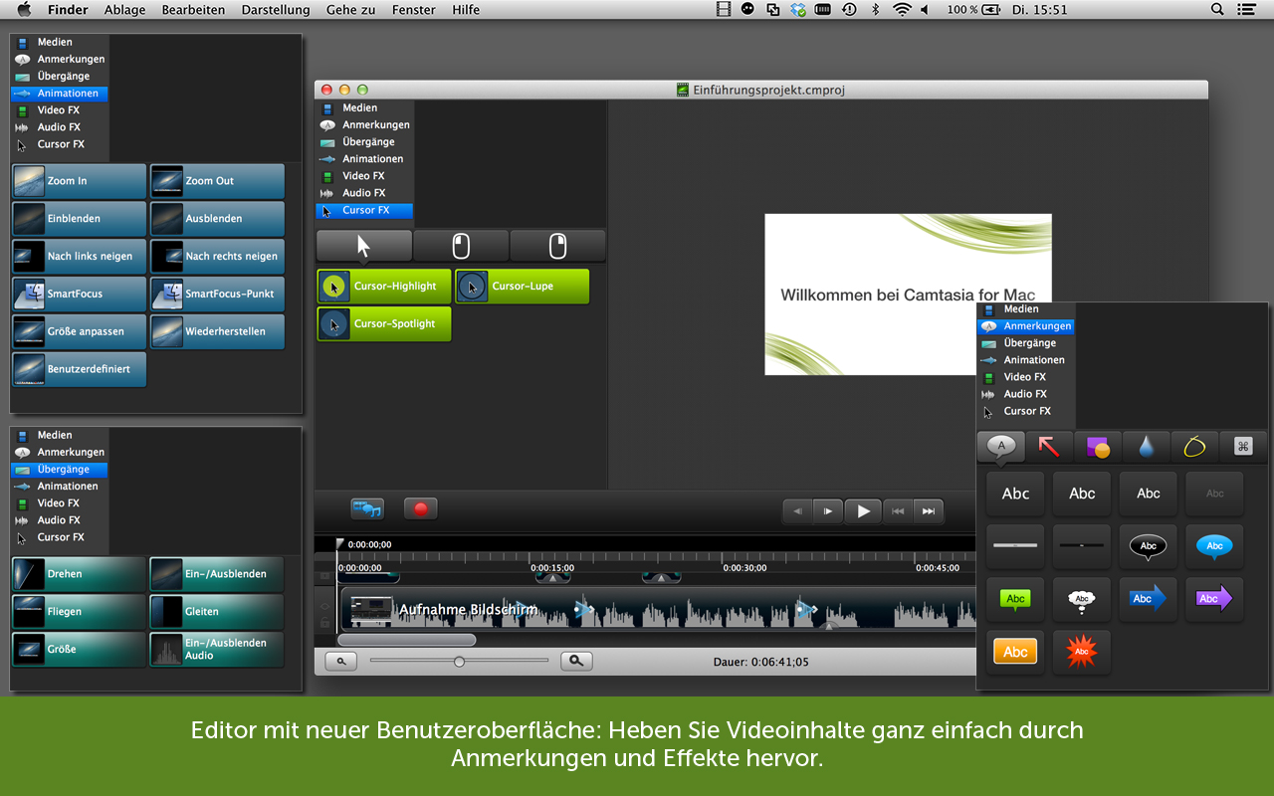The image size is (1274, 796).
Task: Select Medien in the main editor window sidebar
Action: (364, 108)
